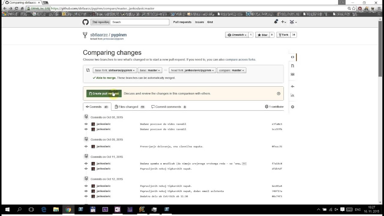Click the browser Forward arrow
This screenshot has width=384, height=216.
click(x=10, y=8)
